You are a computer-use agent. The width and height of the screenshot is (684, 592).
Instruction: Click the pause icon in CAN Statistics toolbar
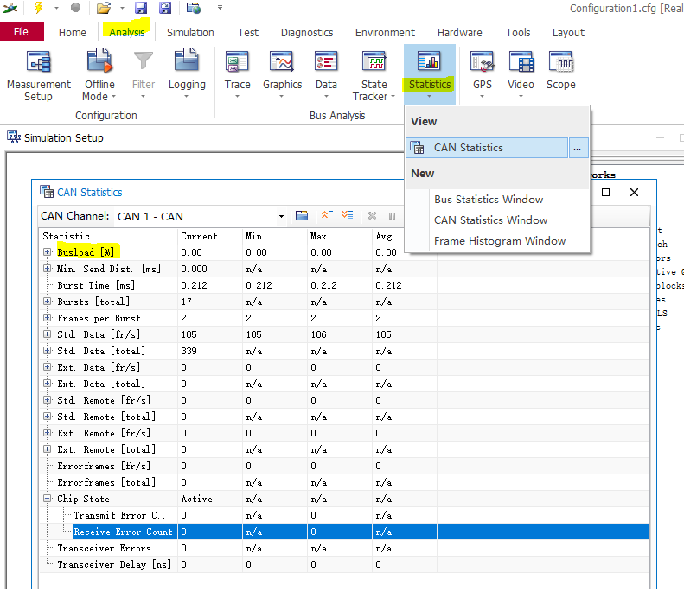pos(393,216)
